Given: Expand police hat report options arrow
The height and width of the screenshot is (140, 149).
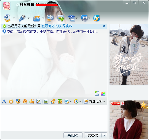Looking at the screenshot, I should pos(77,18).
